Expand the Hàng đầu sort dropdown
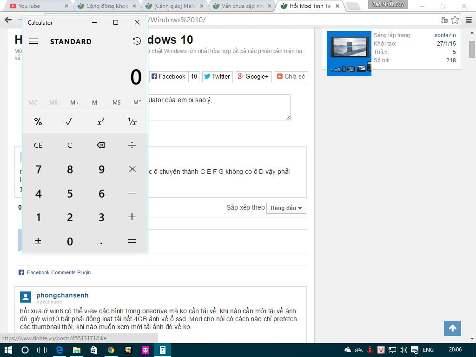 [x=286, y=208]
